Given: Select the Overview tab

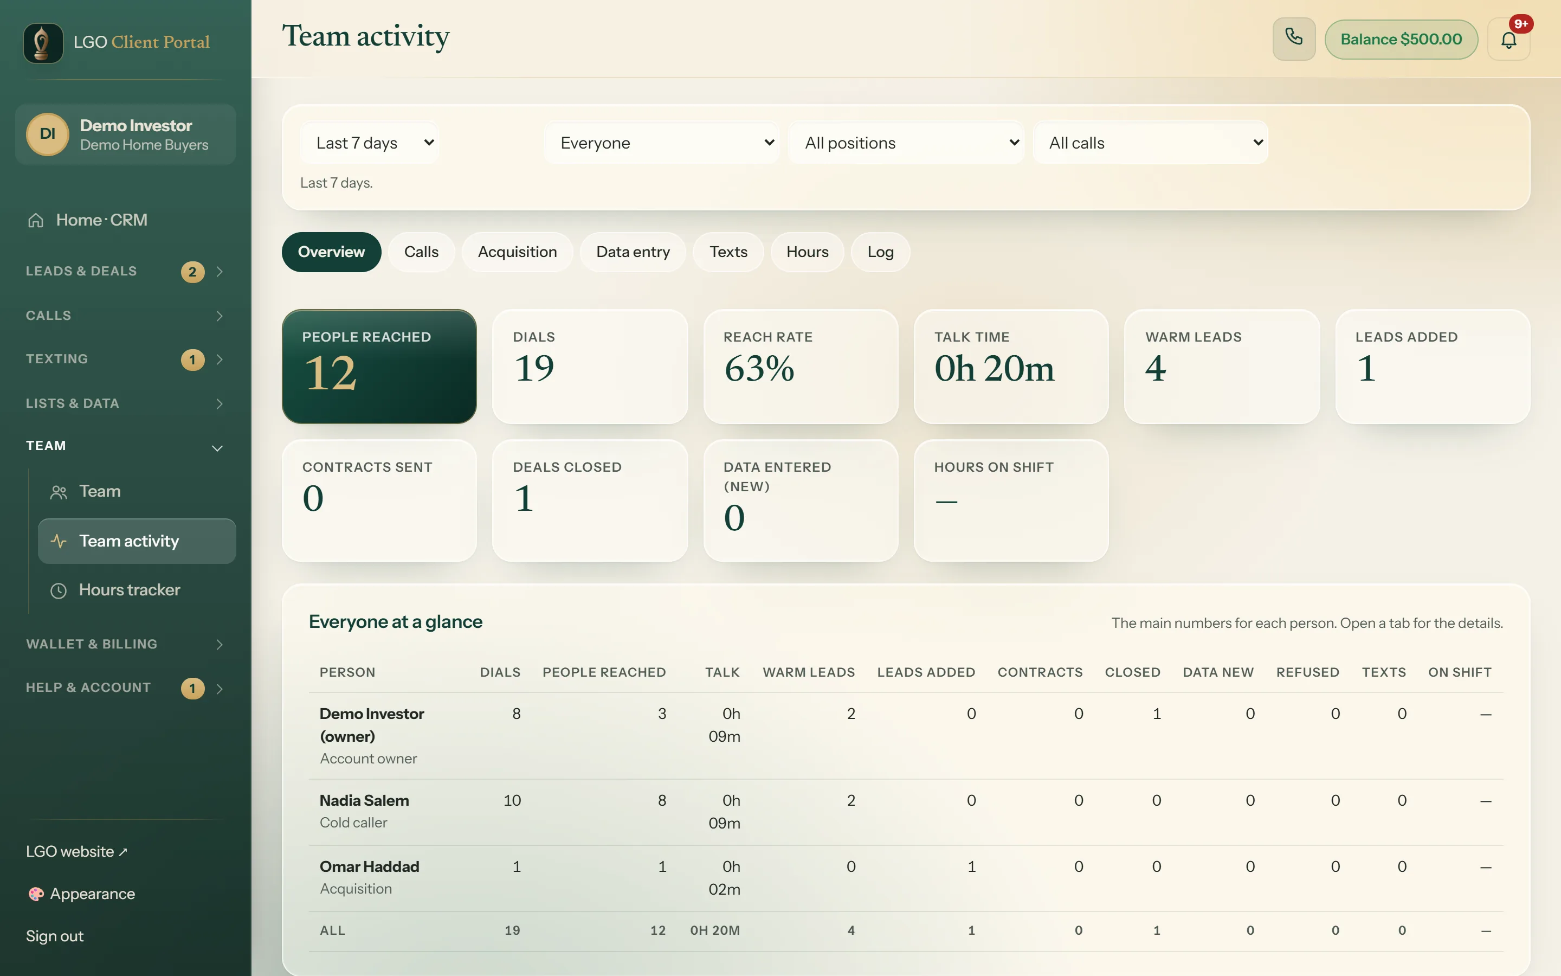Looking at the screenshot, I should tap(332, 252).
